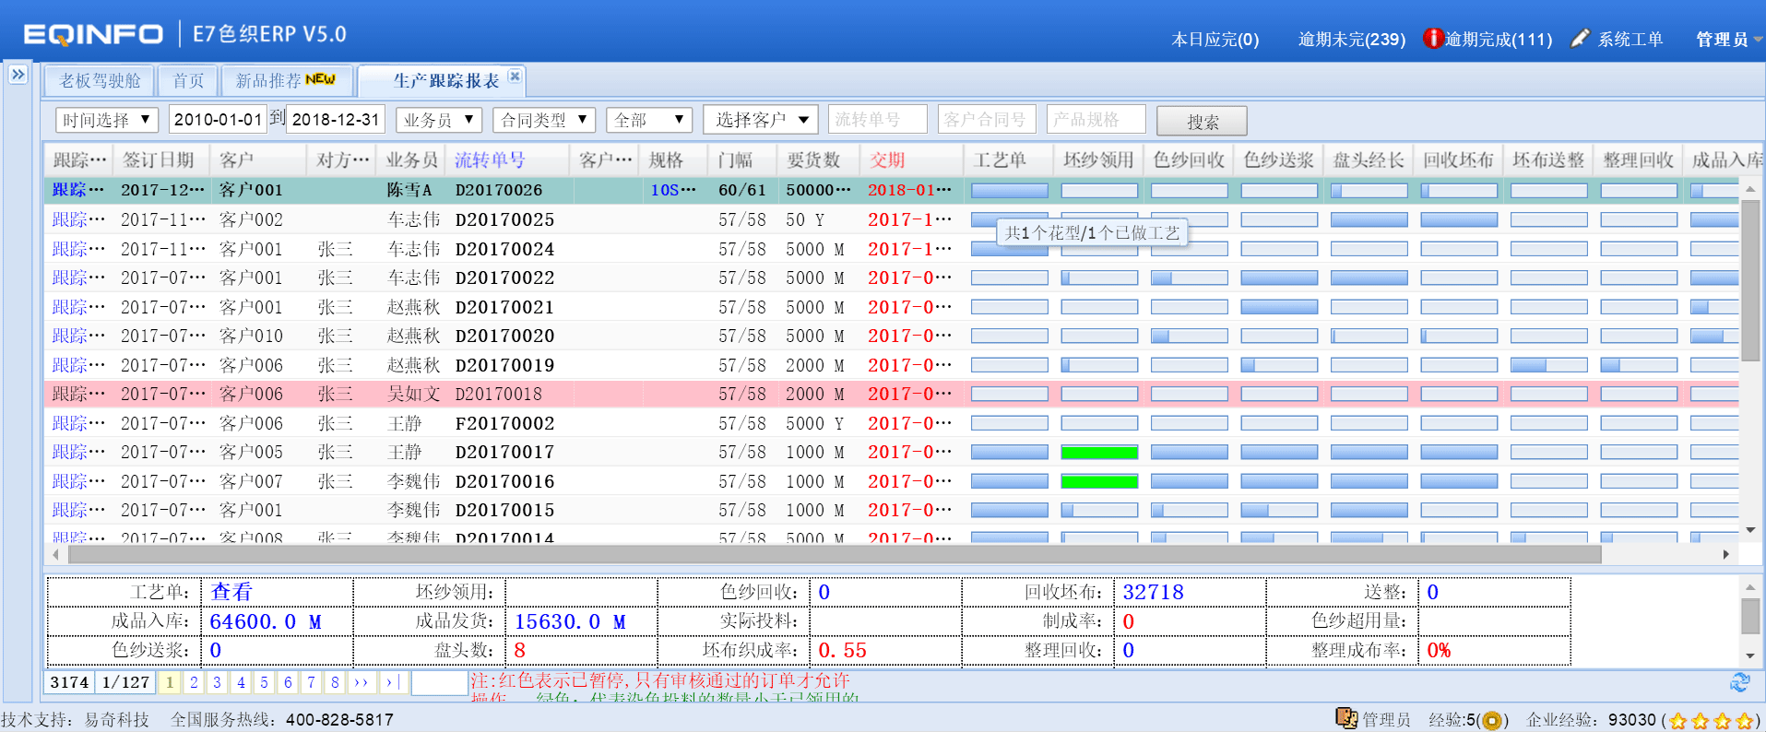This screenshot has width=1766, height=732.
Task: Sort by 交期 column header
Action: [887, 160]
